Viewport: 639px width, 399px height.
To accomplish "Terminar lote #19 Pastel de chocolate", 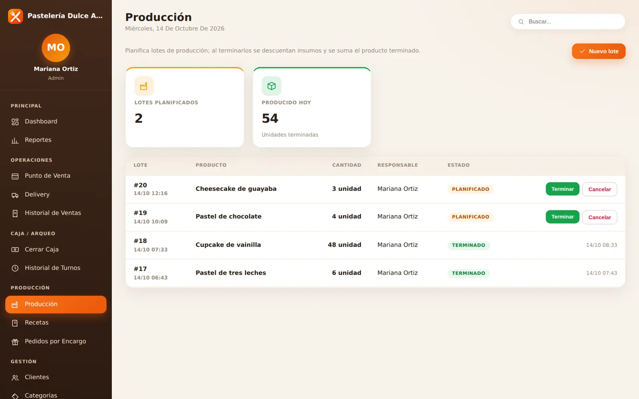I will pos(562,217).
